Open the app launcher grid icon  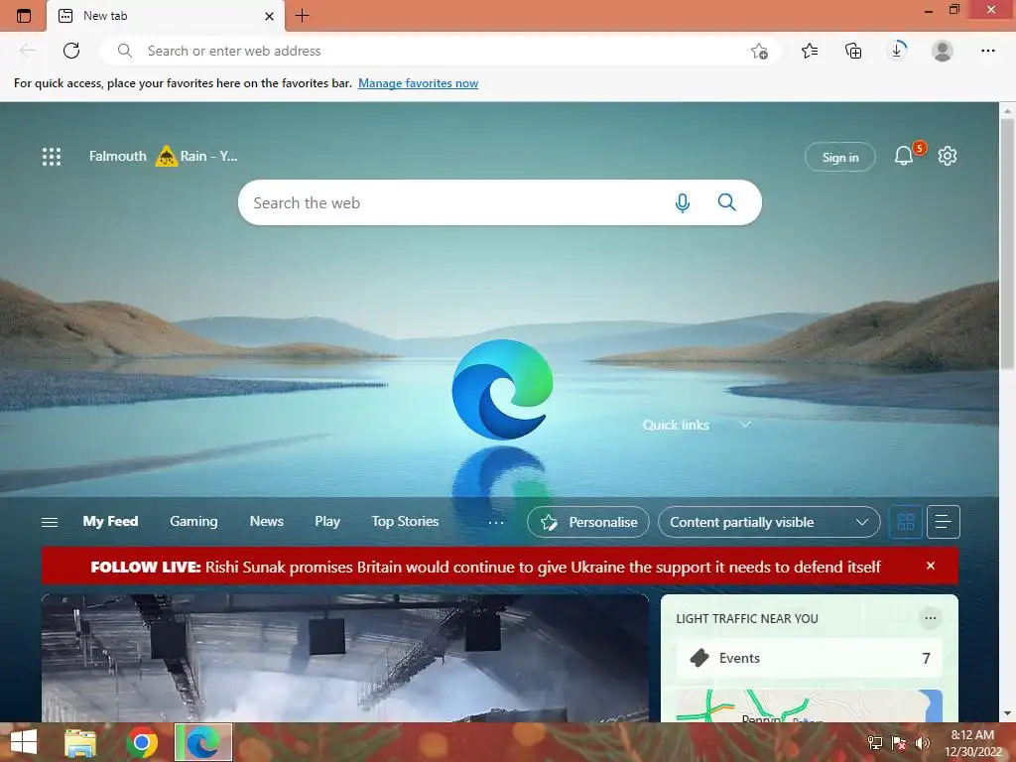click(52, 156)
